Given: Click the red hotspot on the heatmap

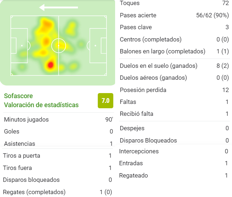Looking at the screenshot, I should [51, 65].
